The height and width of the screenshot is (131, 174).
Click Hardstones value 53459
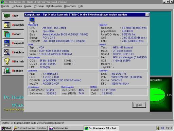pyautogui.click(x=50, y=90)
